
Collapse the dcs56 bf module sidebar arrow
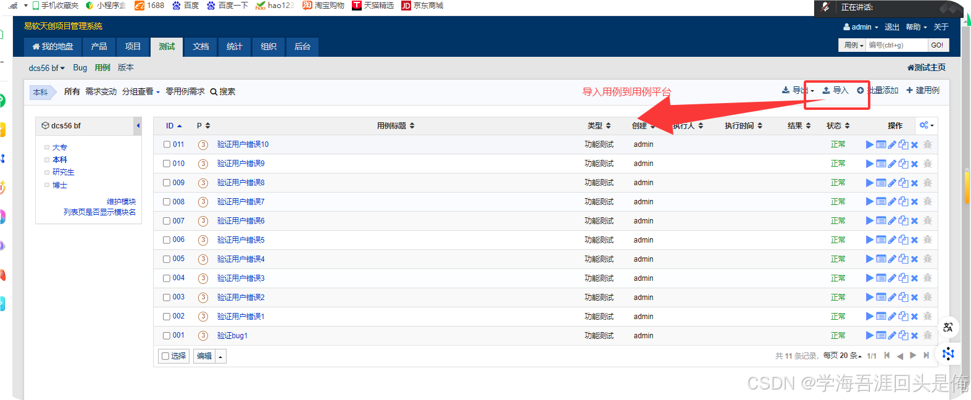pos(138,126)
